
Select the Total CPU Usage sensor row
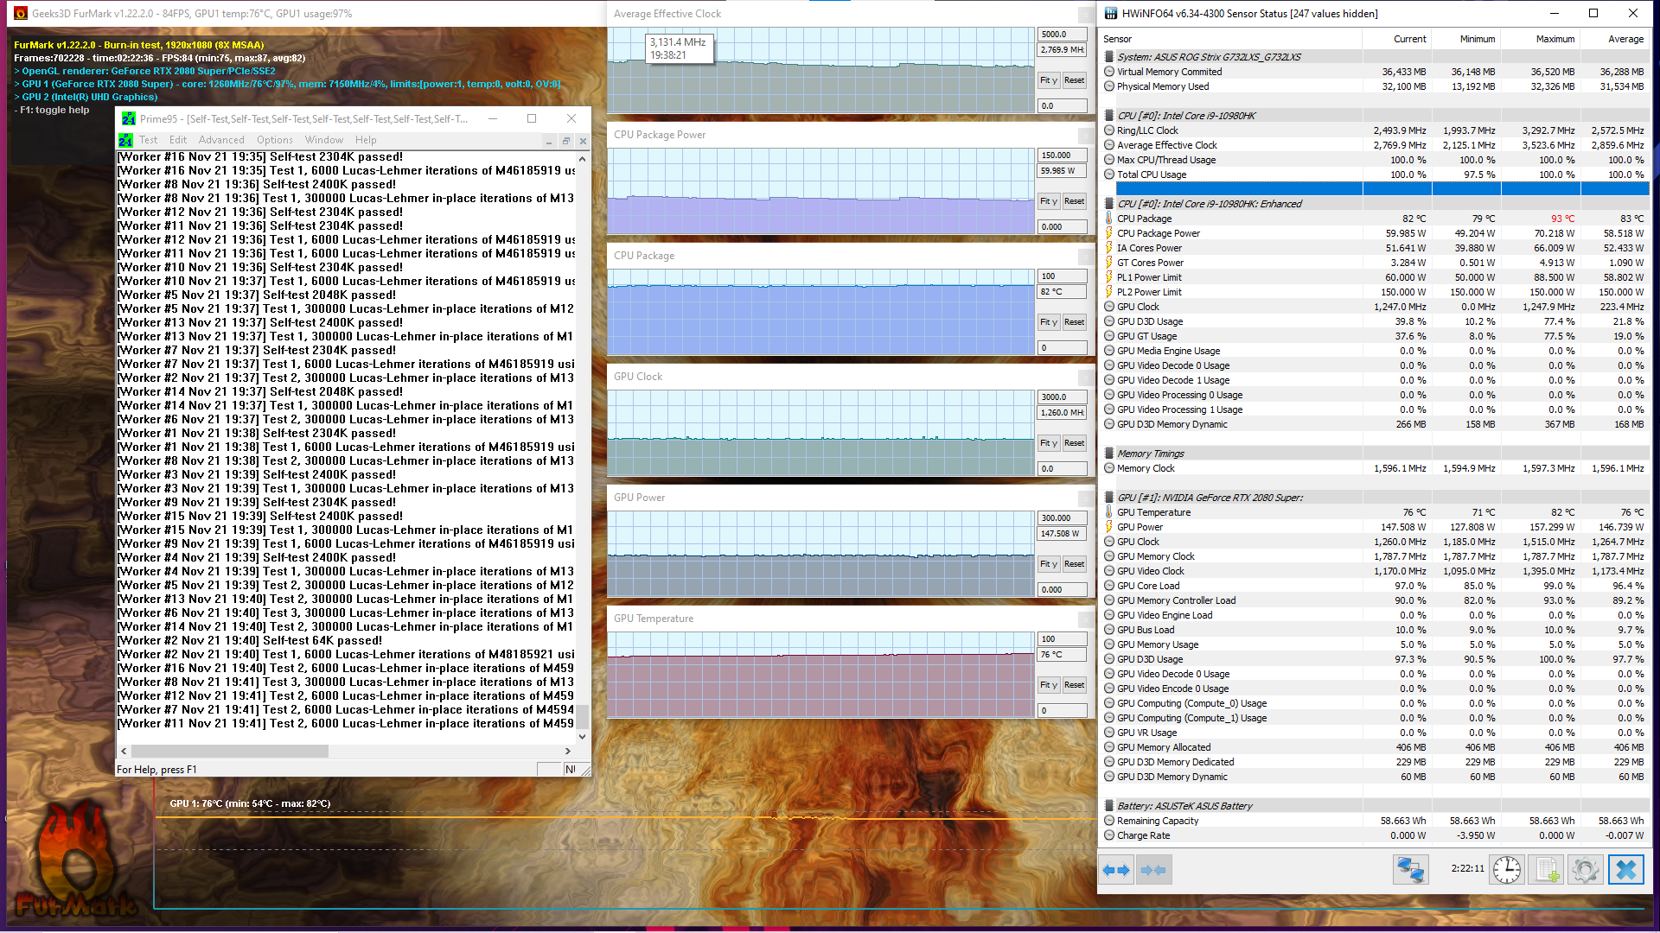click(1375, 175)
